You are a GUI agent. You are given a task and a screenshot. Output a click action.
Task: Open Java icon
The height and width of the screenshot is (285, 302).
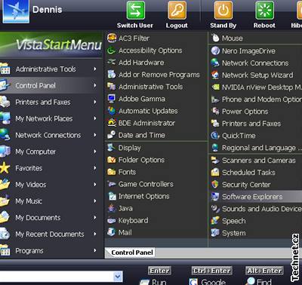(x=112, y=208)
